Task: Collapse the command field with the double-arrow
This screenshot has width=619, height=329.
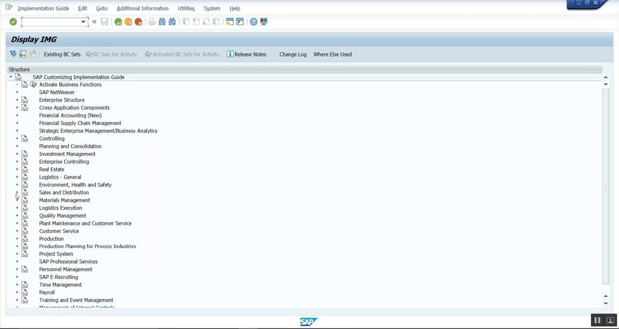Action: pyautogui.click(x=94, y=22)
